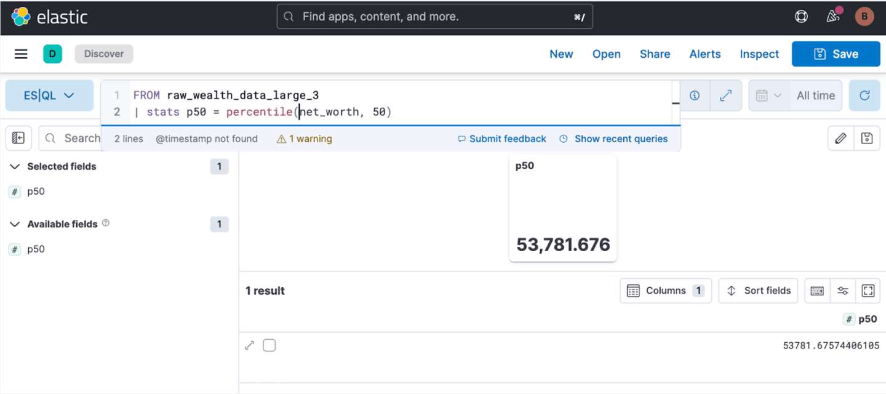Open the ES|QL data view dropdown
886x394 pixels.
[49, 95]
